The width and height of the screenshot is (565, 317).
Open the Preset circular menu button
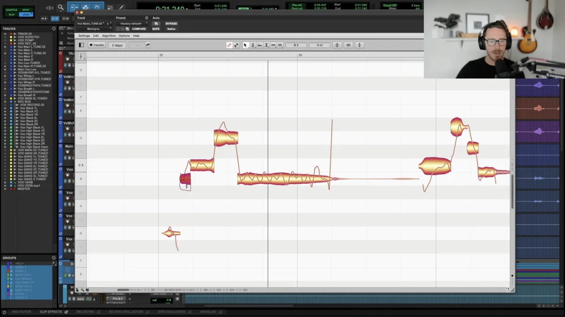146,18
